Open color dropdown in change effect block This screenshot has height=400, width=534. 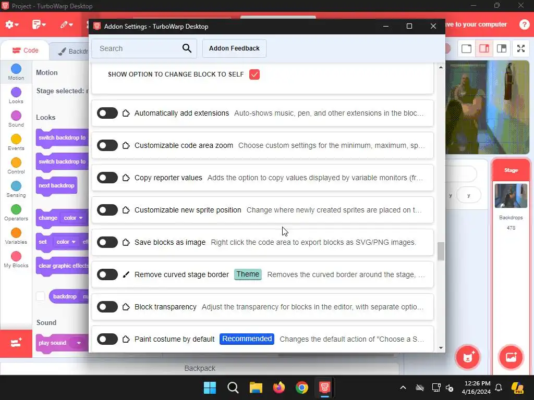[x=73, y=218]
